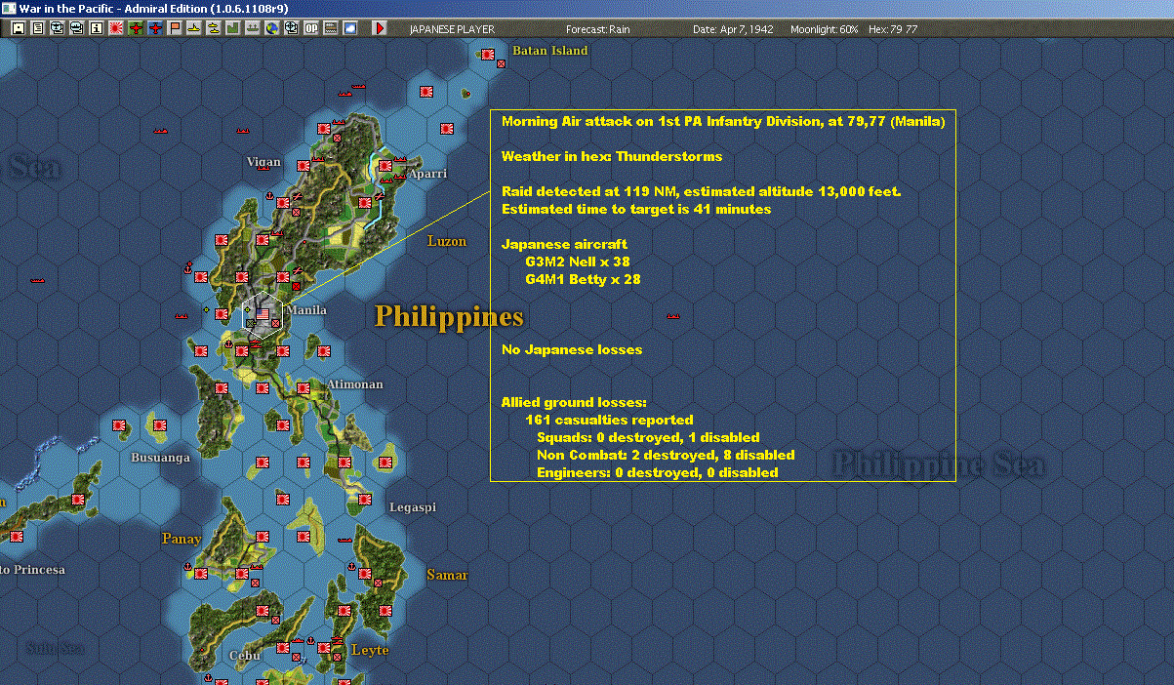Click the Philippine Sea label

[938, 464]
